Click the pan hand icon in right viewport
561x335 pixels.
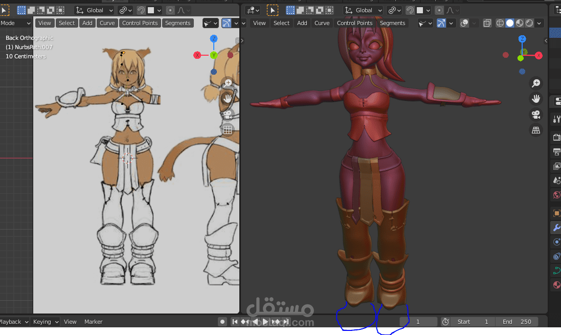tap(536, 99)
